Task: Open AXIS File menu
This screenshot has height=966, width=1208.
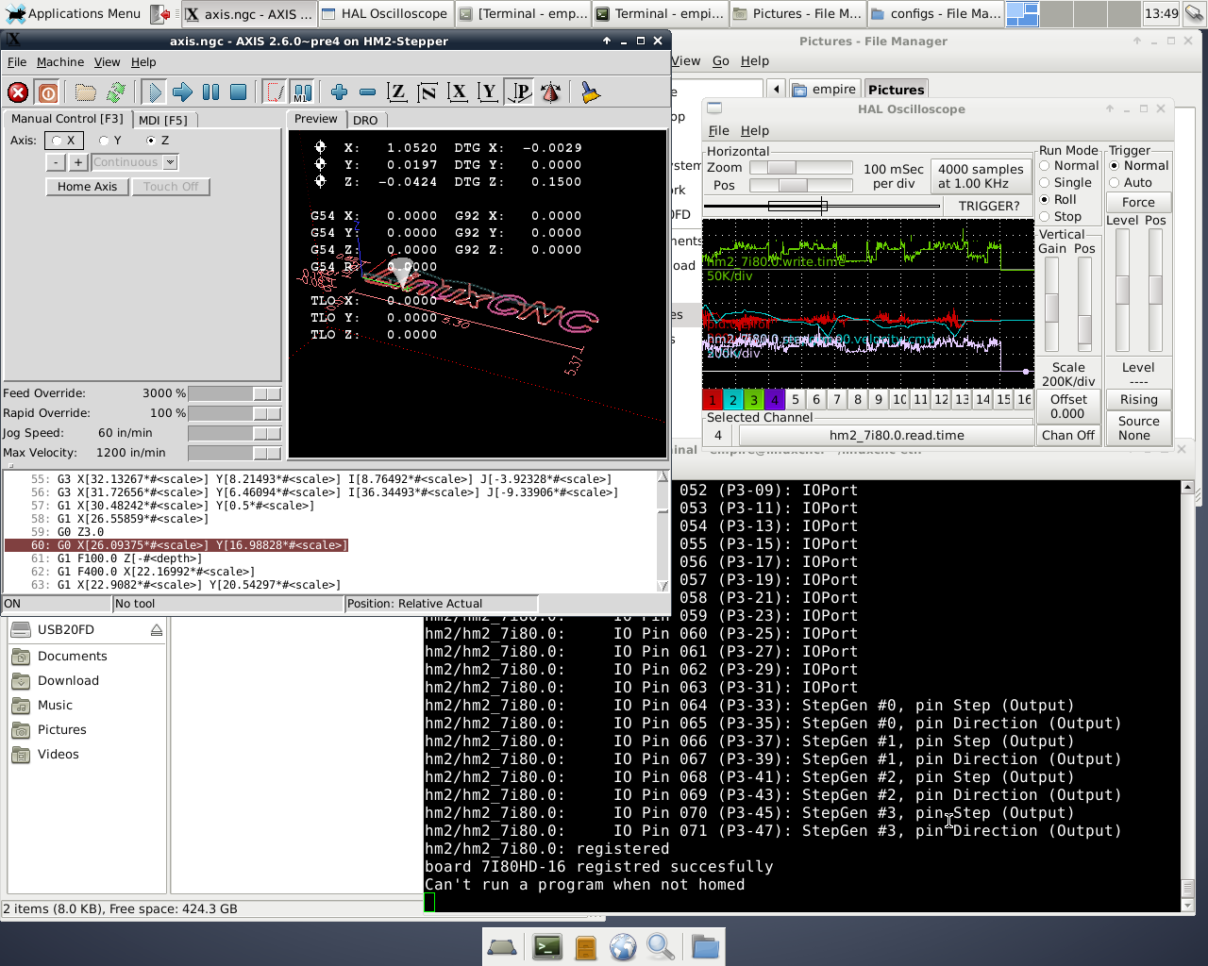Action: [17, 62]
